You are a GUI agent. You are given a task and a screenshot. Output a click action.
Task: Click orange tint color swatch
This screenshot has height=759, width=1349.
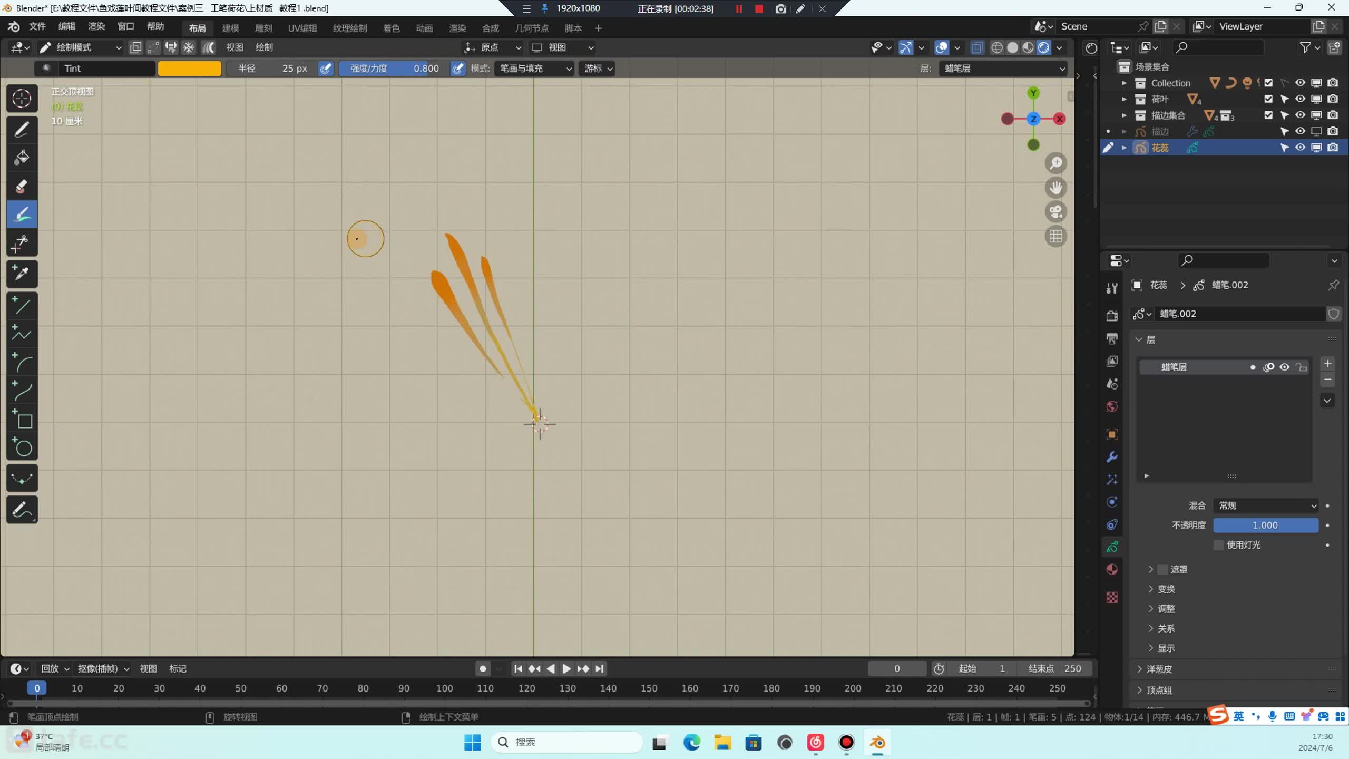[190, 69]
